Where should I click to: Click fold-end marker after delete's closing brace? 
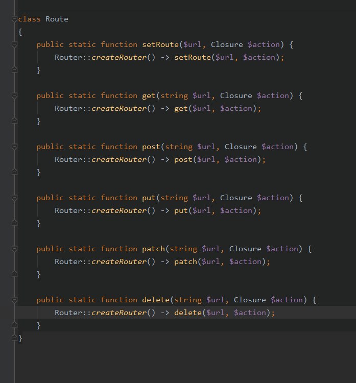(x=14, y=325)
